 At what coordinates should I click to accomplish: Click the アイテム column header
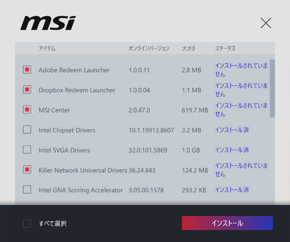coord(47,49)
